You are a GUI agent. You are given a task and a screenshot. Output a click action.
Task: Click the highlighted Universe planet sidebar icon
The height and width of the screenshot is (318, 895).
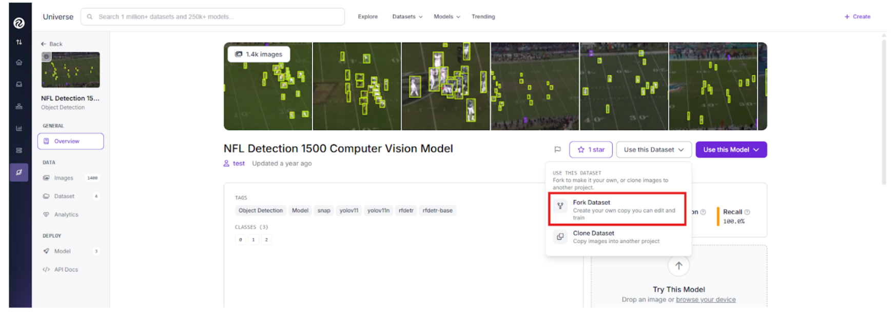pyautogui.click(x=19, y=172)
